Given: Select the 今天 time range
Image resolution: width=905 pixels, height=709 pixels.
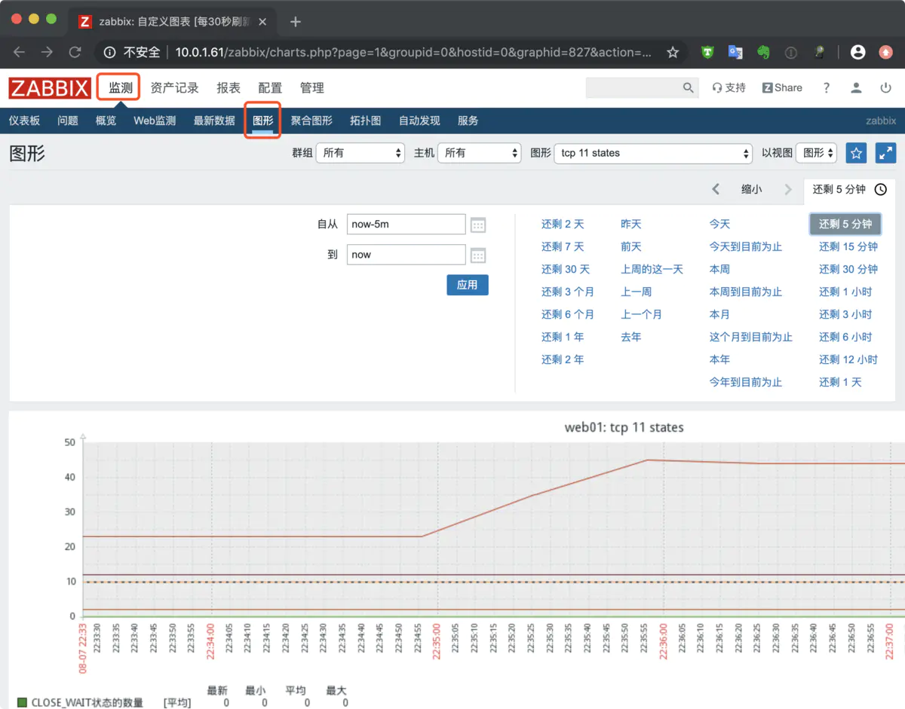Looking at the screenshot, I should point(719,224).
